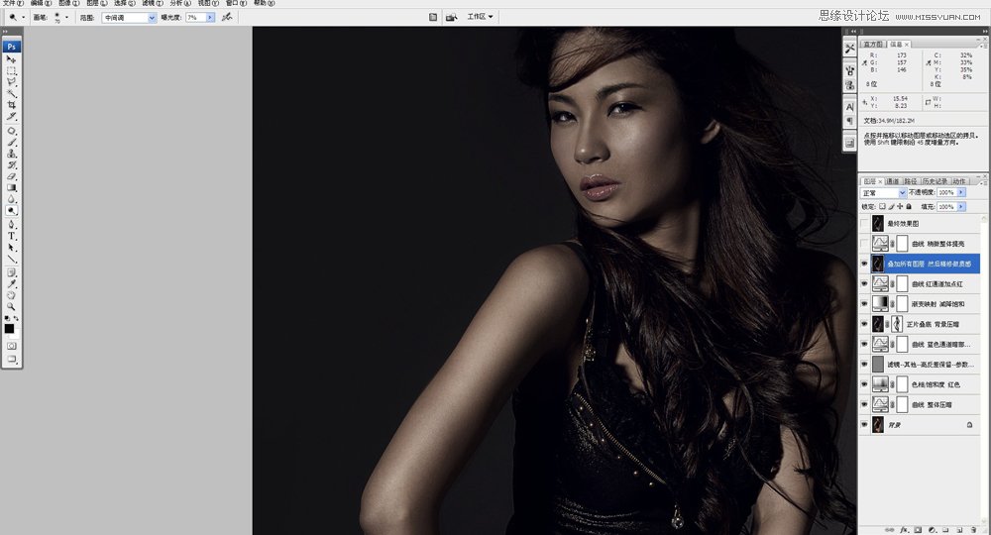The height and width of the screenshot is (535, 991).
Task: Change screen mode from toolbox bottom
Action: (x=11, y=359)
